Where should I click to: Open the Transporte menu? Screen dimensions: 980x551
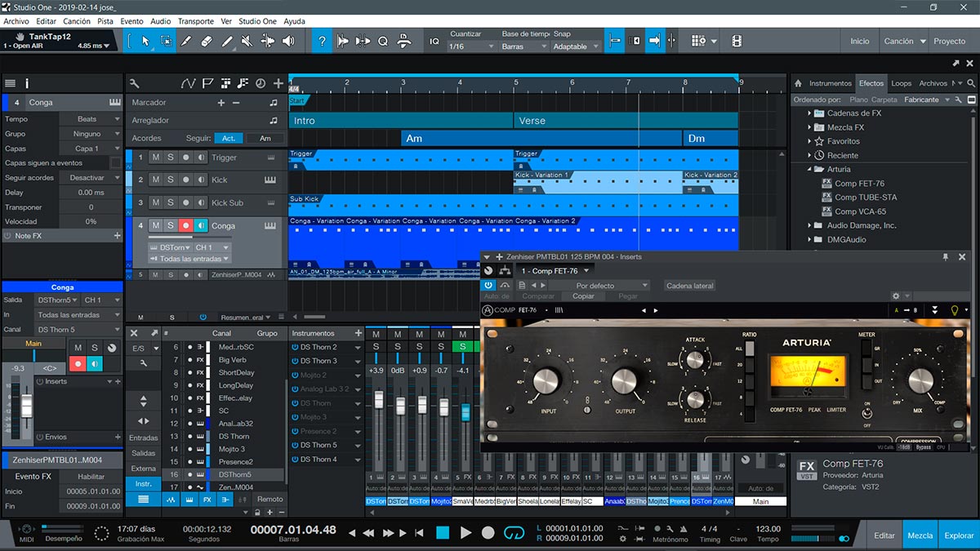(x=196, y=21)
